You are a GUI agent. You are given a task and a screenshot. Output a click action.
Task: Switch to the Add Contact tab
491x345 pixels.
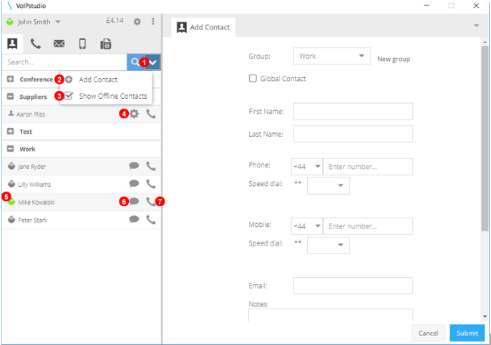tap(203, 27)
